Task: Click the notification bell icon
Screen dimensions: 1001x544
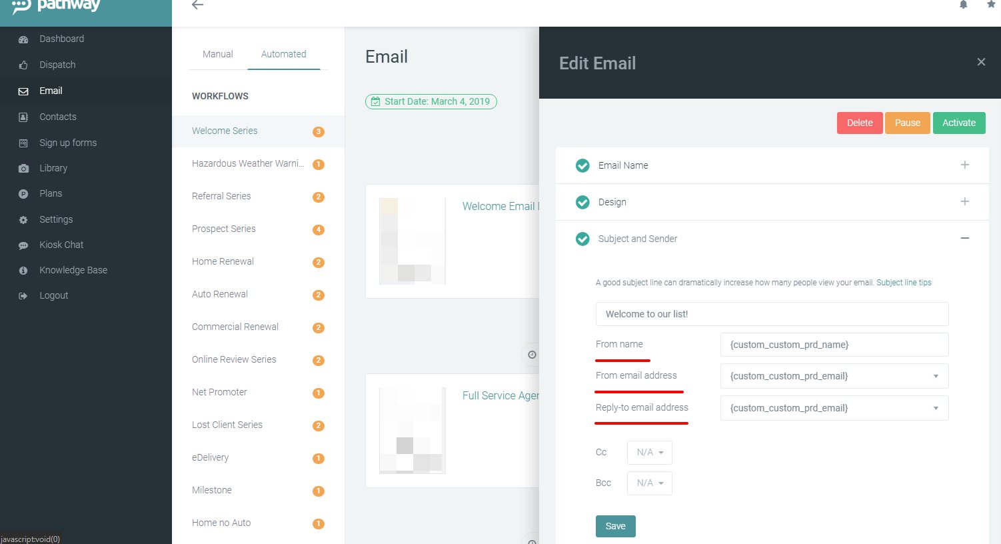Action: pyautogui.click(x=963, y=5)
